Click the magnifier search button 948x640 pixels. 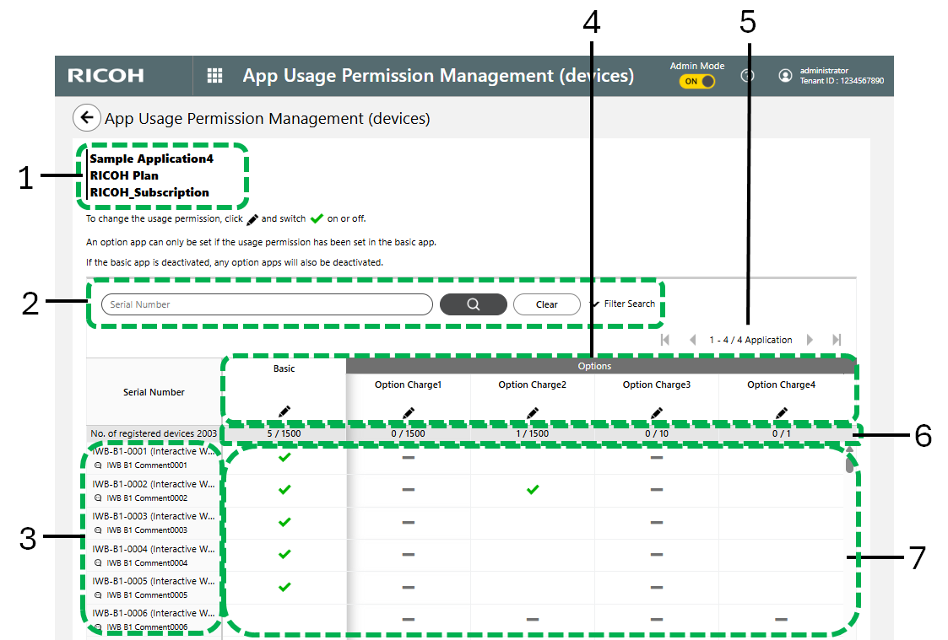pos(473,304)
